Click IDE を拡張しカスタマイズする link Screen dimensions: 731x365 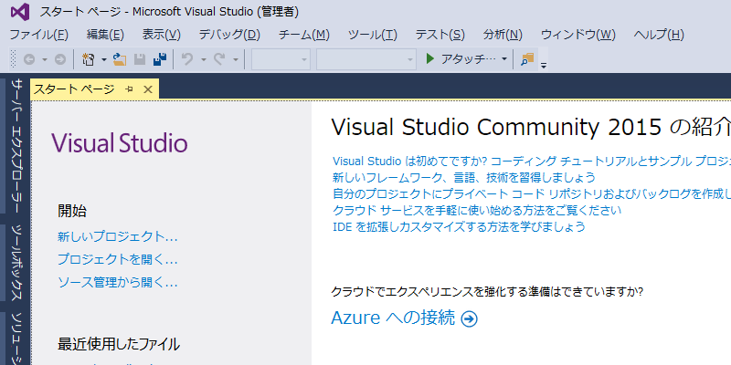[x=459, y=226]
